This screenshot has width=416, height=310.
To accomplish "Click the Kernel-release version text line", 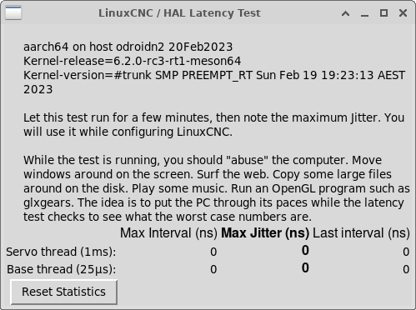I will [x=133, y=61].
